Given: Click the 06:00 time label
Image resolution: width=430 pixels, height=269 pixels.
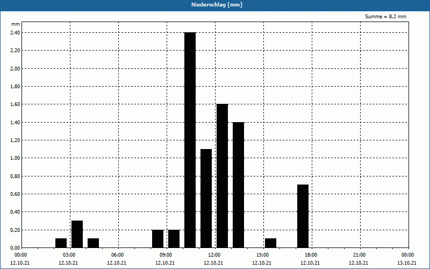Looking at the screenshot, I should click(118, 255).
